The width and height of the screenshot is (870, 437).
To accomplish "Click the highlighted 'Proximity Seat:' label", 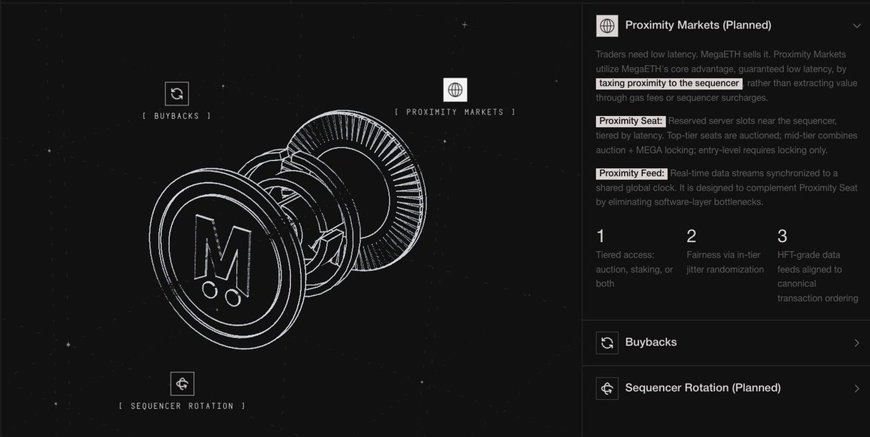I will point(631,121).
